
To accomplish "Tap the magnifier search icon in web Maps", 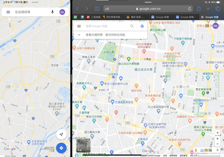I will (x=132, y=26).
